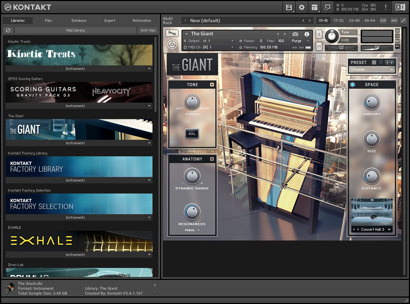The image size is (410, 304).
Task: Click the NI logo icon
Action: pyautogui.click(x=400, y=7)
